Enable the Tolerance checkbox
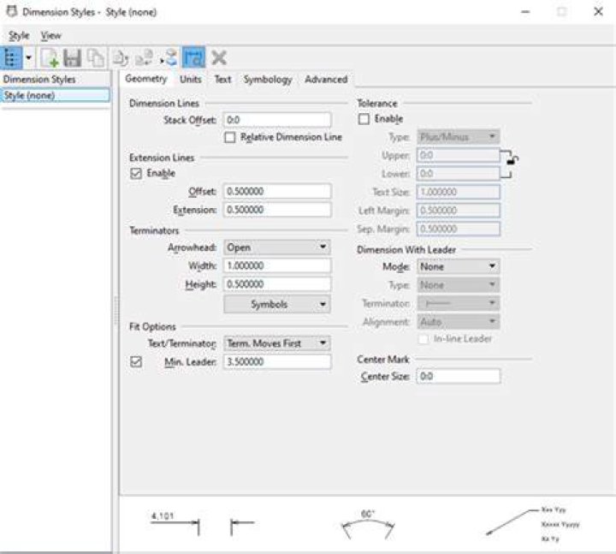 point(364,119)
